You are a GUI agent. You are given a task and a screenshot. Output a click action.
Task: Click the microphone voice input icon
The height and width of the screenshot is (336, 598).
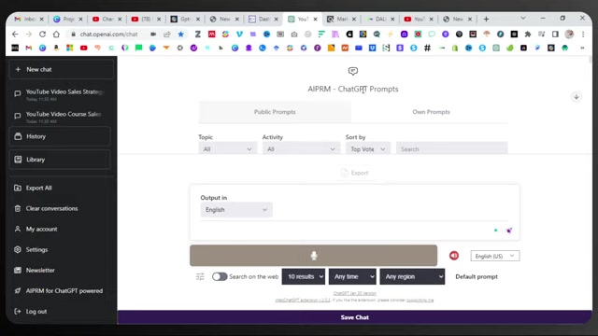tap(314, 256)
